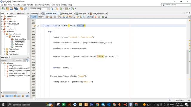Open File Explorer from the taskbar

(x=81, y=104)
